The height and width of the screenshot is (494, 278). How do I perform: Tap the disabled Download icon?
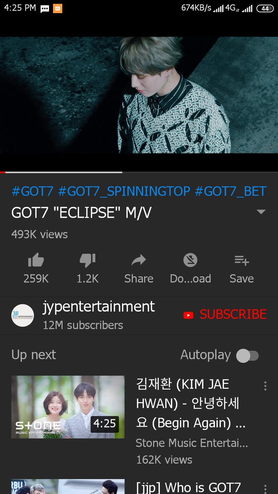point(190,260)
